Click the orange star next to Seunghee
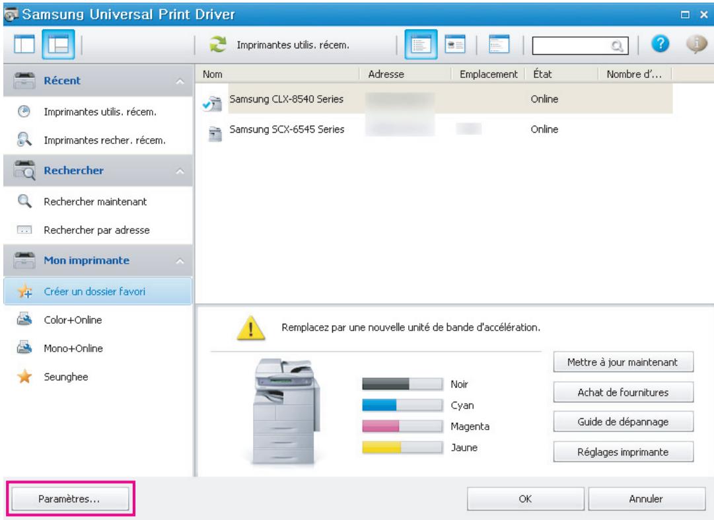 [24, 377]
